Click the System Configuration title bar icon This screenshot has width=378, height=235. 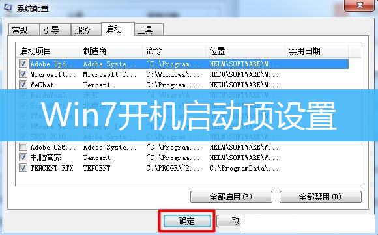click(x=8, y=7)
